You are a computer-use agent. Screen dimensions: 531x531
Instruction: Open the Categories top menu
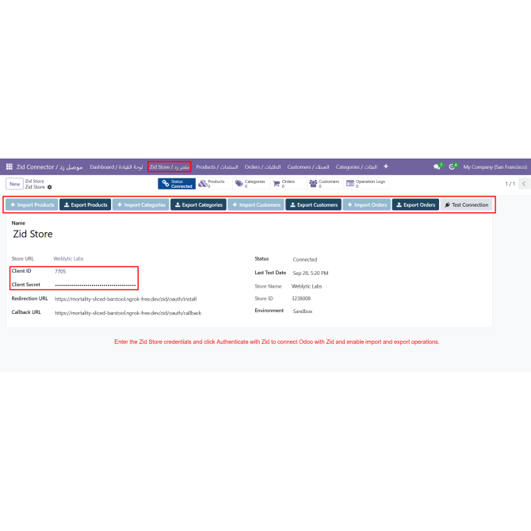pos(357,167)
